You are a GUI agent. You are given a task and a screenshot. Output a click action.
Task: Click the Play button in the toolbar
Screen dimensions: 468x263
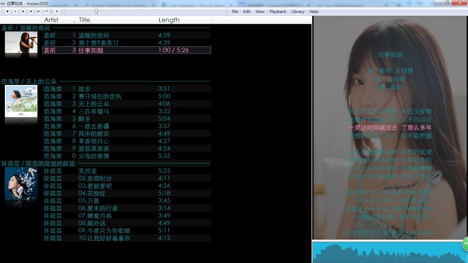tap(23, 11)
